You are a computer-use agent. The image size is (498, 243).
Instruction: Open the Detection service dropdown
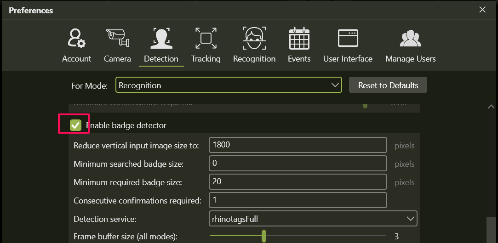coord(313,219)
